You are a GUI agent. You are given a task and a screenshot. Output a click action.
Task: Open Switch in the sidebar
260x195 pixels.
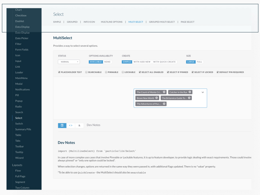coord(19,123)
